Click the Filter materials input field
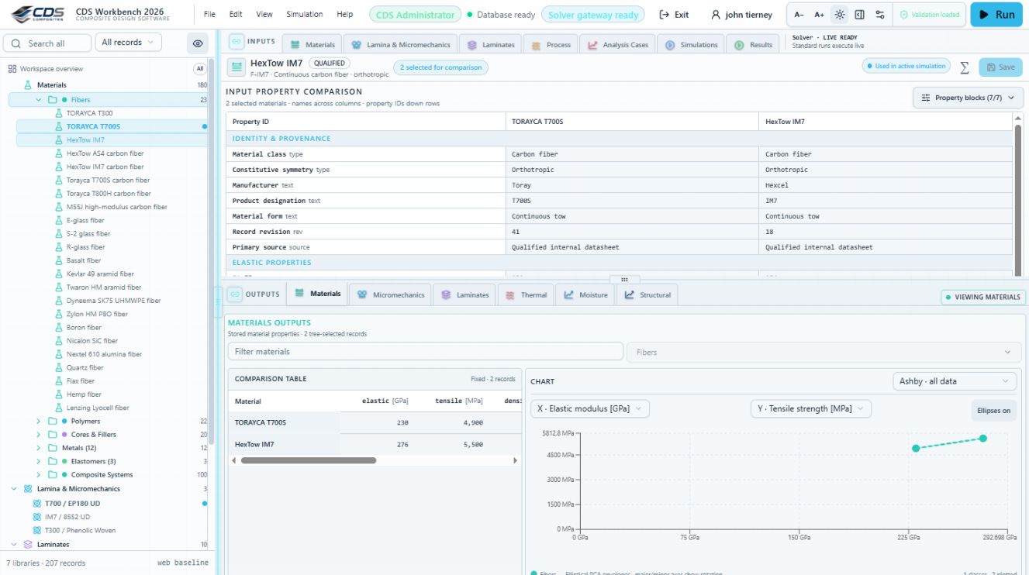The image size is (1029, 575). coord(426,352)
